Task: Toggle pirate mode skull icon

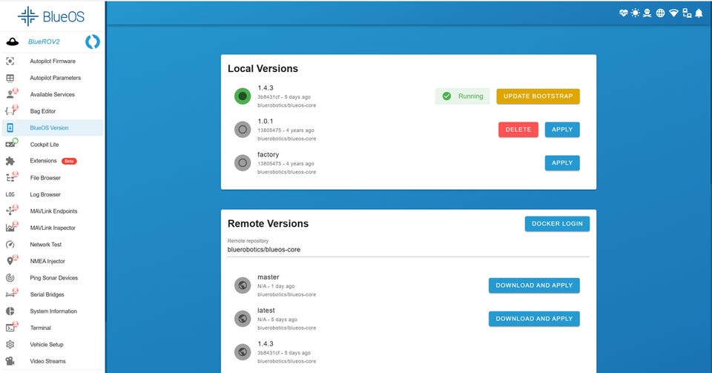Action: point(647,13)
